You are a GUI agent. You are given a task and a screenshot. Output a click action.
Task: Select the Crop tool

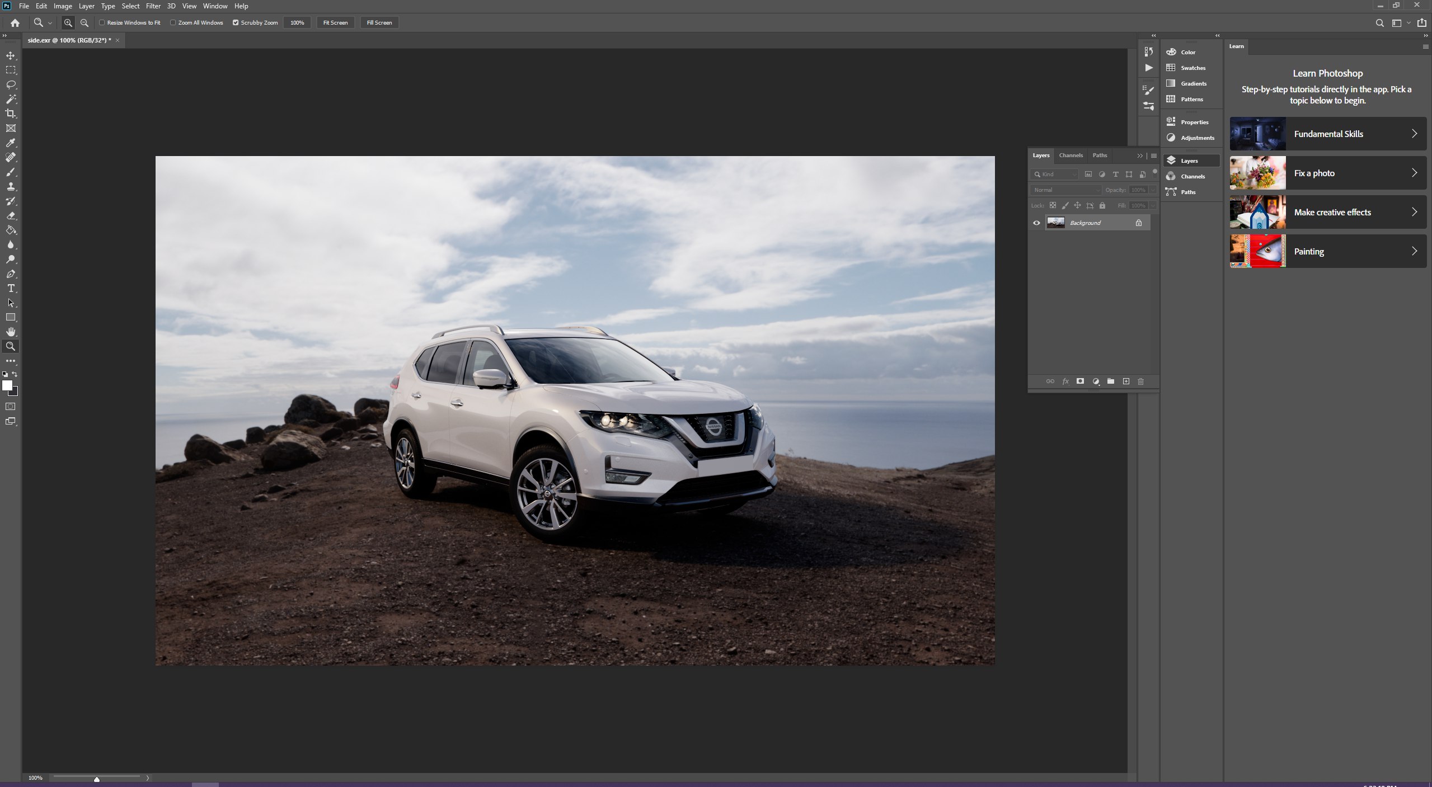[x=11, y=114]
